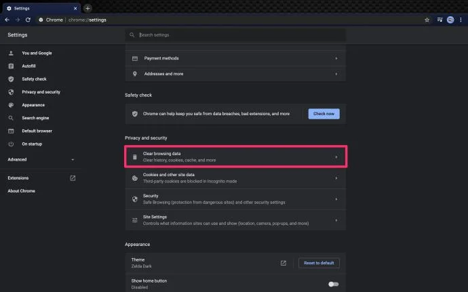Reload the page with the refresh icon
468x292 pixels.
[29, 20]
